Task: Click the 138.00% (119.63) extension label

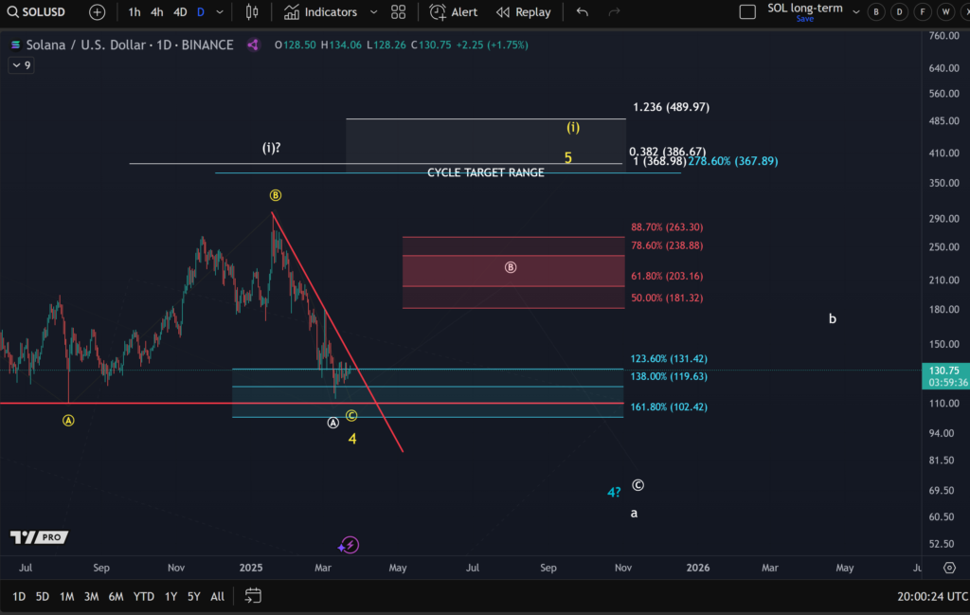Action: tap(669, 376)
